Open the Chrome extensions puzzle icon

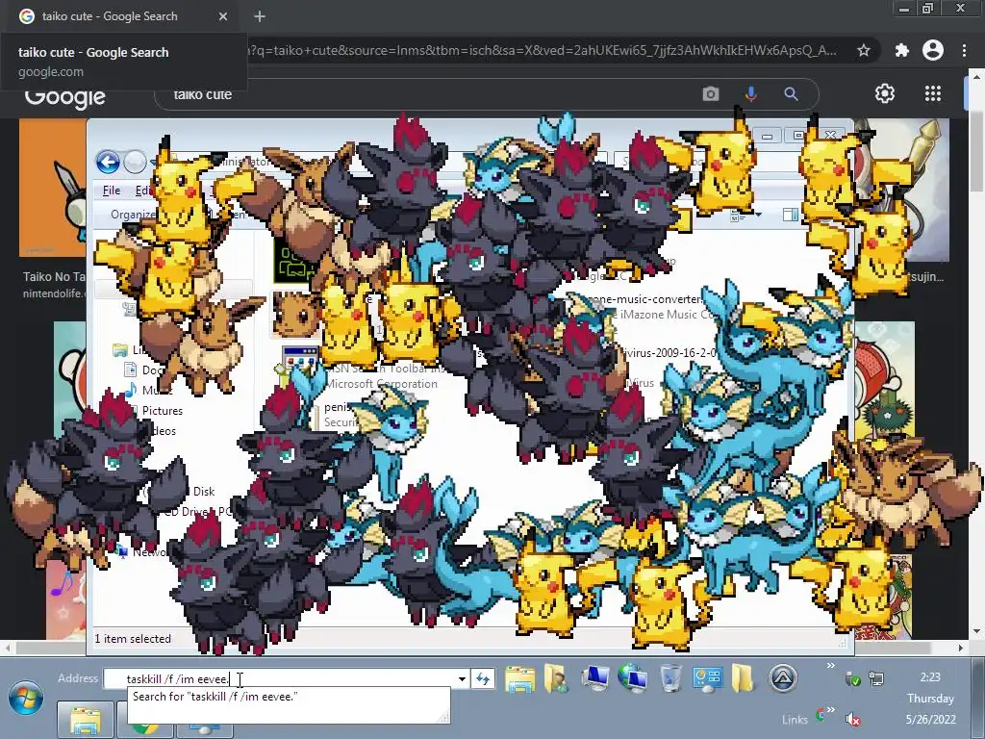coord(901,50)
